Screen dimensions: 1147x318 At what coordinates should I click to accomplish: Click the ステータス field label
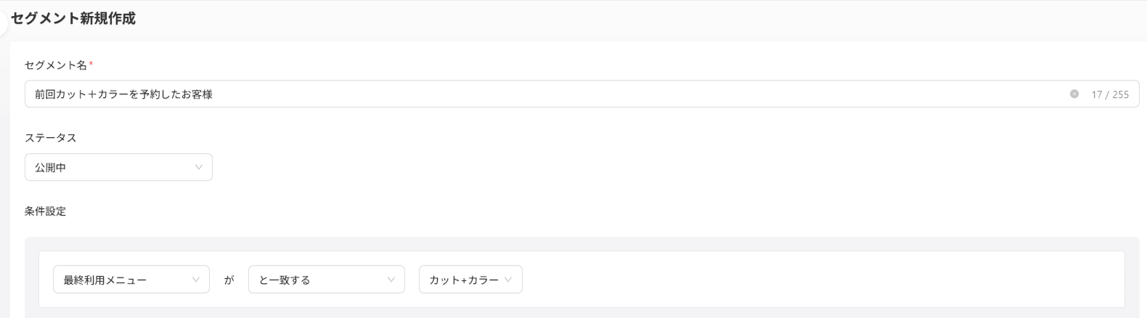pos(50,138)
